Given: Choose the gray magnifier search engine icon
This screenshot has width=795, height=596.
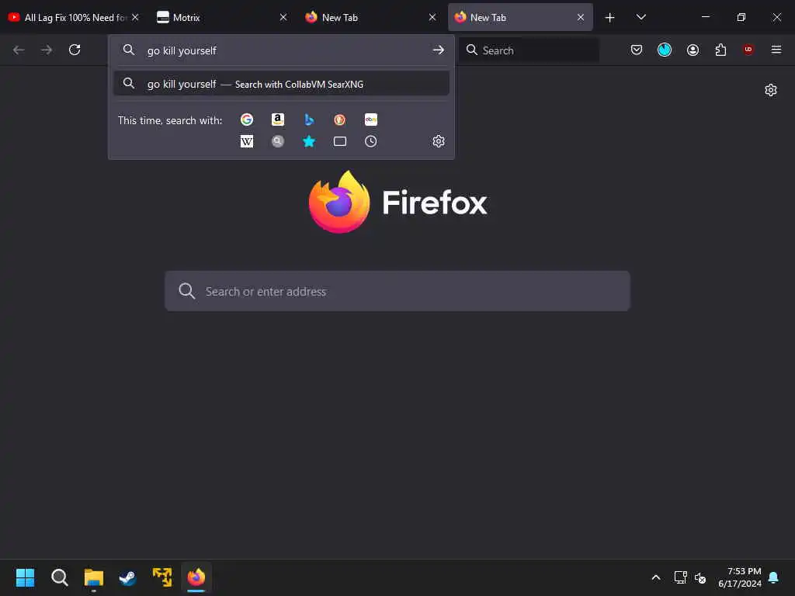Looking at the screenshot, I should pyautogui.click(x=277, y=141).
